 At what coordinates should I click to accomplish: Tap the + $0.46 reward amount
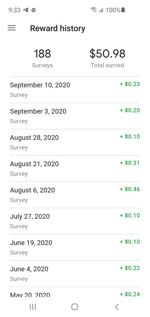pos(130,189)
